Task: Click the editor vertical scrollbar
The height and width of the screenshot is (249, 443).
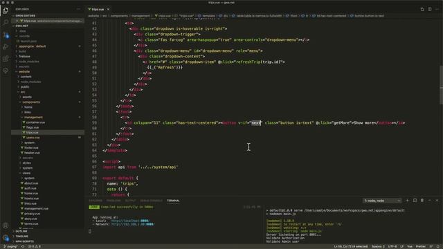Action: [441, 84]
